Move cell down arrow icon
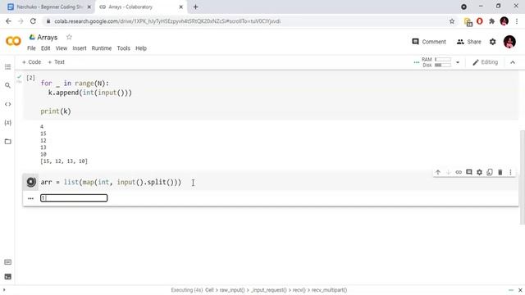Screen dimensions: 525x295 coord(448,172)
